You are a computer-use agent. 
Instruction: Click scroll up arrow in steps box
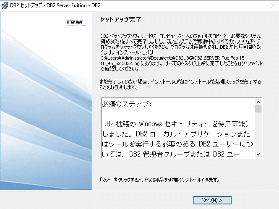258,102
